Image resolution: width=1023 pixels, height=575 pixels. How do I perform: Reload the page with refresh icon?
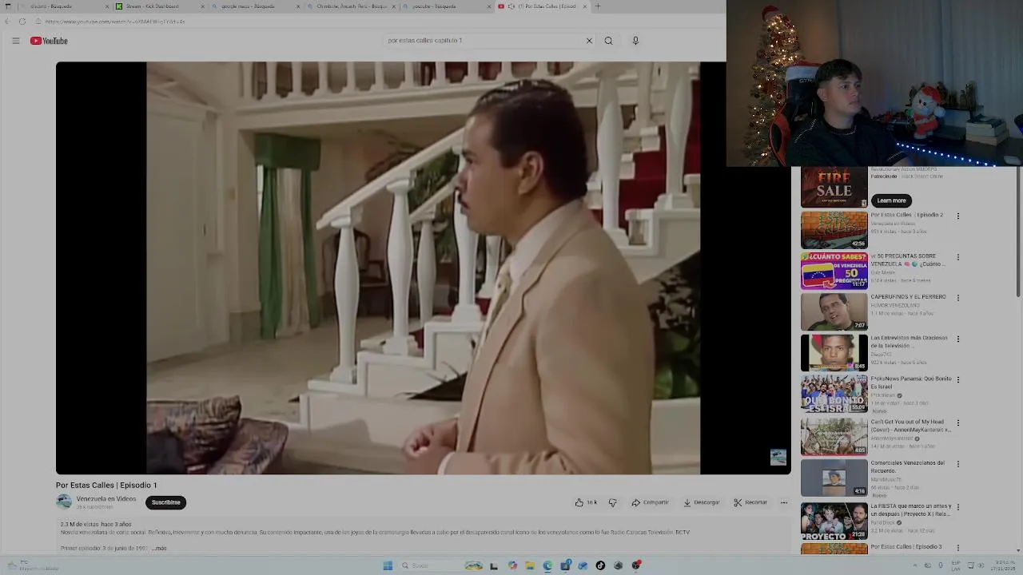[x=22, y=22]
